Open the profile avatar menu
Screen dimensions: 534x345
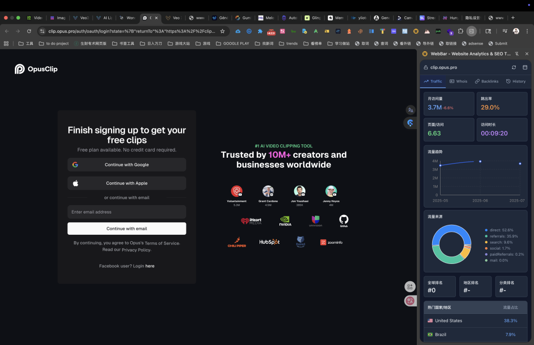516,31
